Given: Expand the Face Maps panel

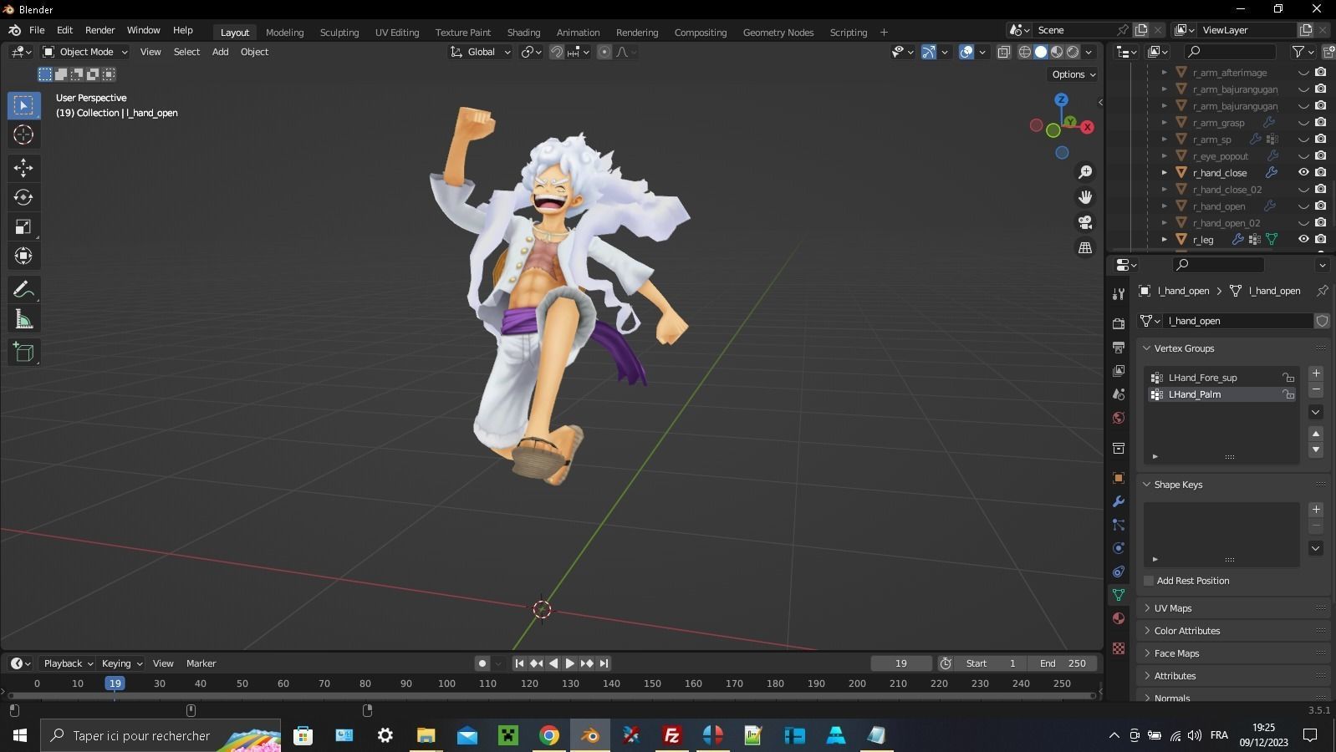Looking at the screenshot, I should pos(1147,653).
